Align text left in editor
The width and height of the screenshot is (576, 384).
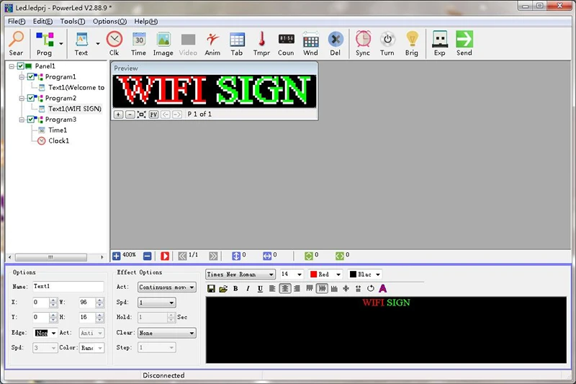pos(272,289)
